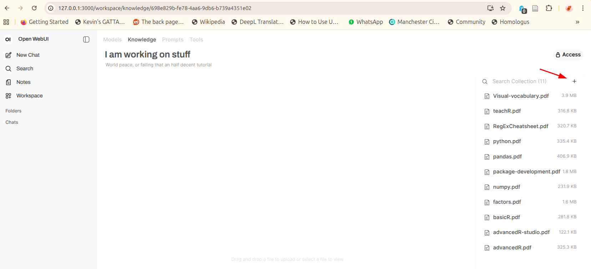The image size is (591, 269).
Task: Open browser extensions puzzle icon
Action: (x=549, y=8)
